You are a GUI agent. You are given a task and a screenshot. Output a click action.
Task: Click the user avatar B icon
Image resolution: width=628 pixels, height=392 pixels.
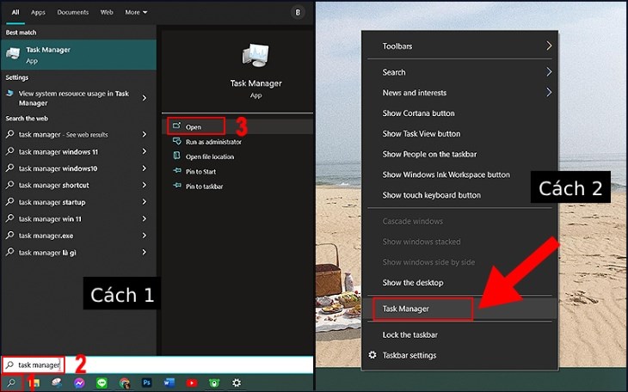click(x=298, y=12)
